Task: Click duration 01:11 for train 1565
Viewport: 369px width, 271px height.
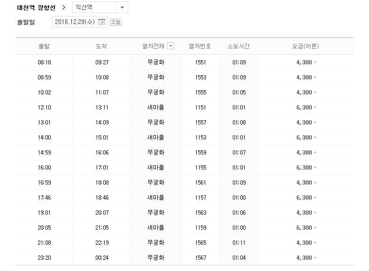Action: pyautogui.click(x=239, y=243)
